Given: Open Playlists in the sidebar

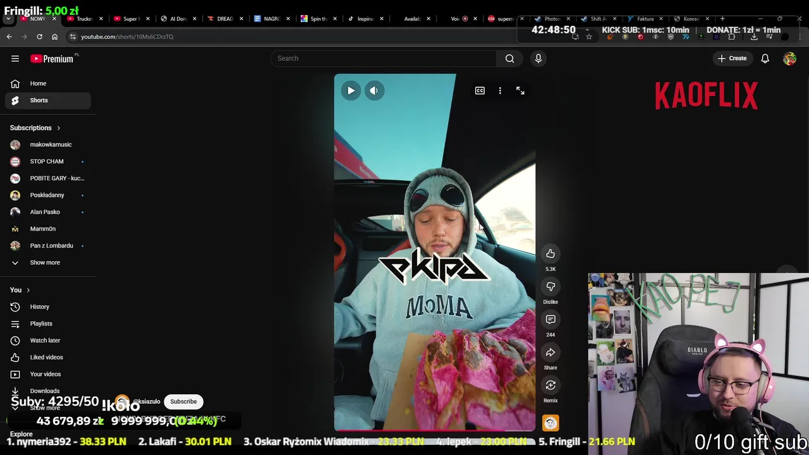Looking at the screenshot, I should [x=48, y=324].
